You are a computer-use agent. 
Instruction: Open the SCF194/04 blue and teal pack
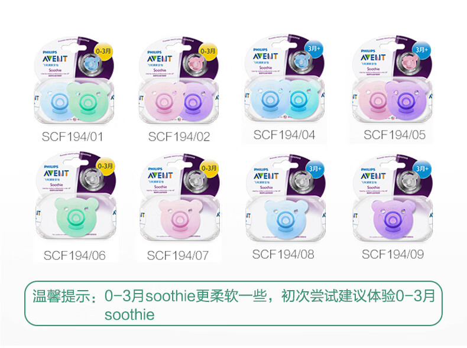(284, 79)
